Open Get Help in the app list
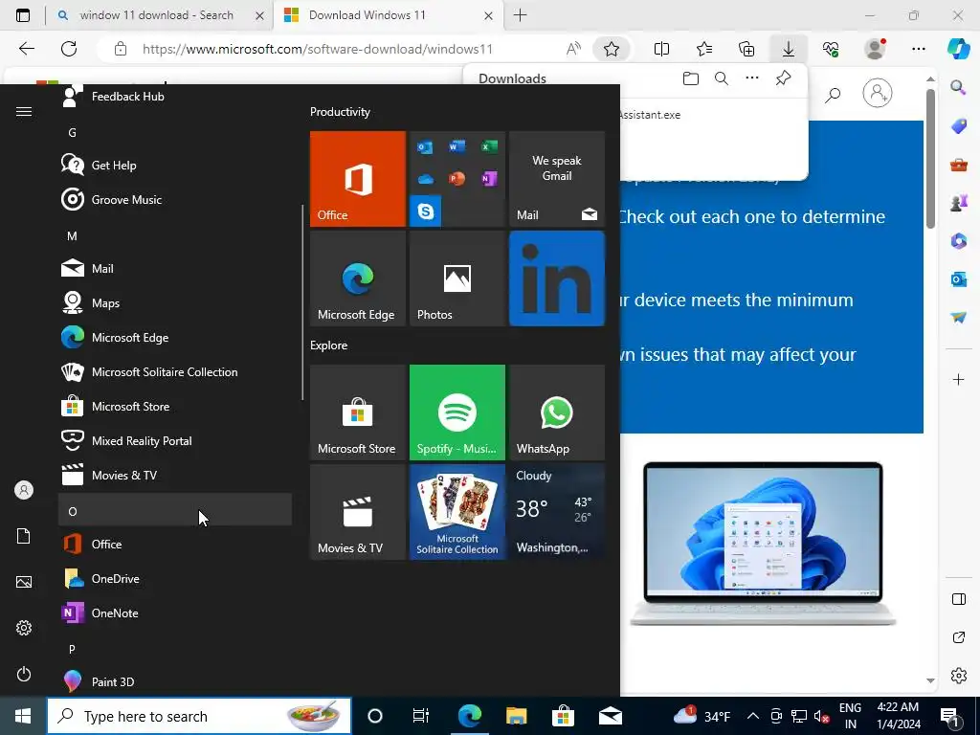The image size is (980, 735). (175, 165)
